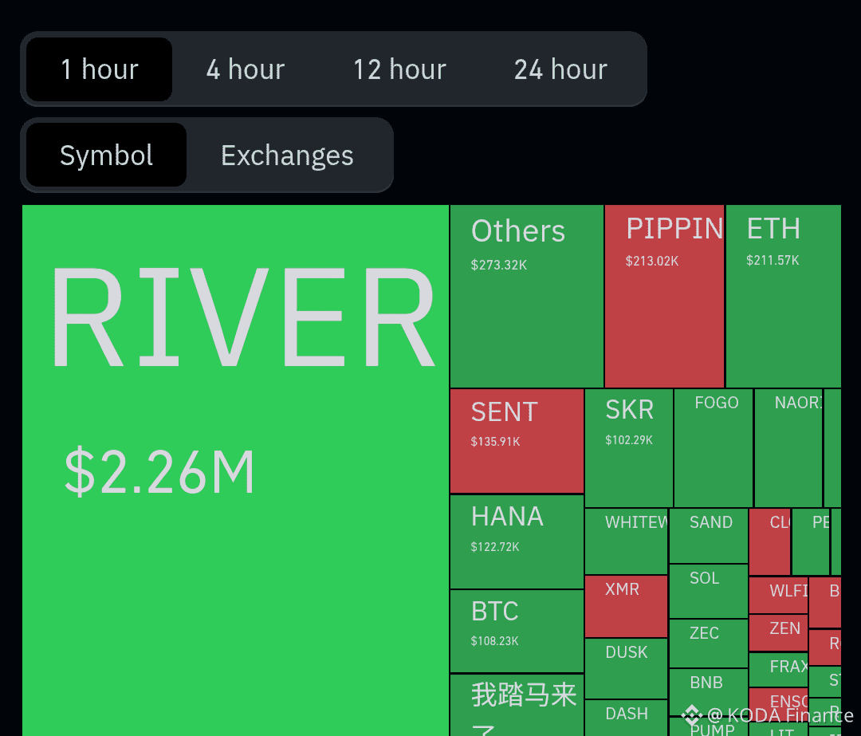Screen dimensions: 861x736
Task: Open the DUSK tile
Action: point(626,668)
